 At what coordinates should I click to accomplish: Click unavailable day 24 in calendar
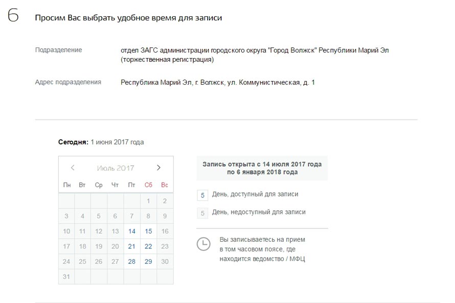[66, 261]
